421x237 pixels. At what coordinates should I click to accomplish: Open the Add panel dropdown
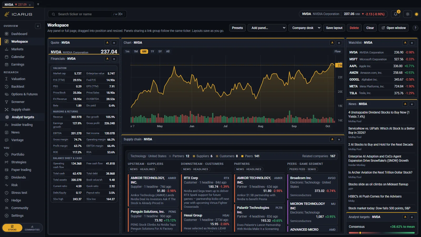pos(267,28)
